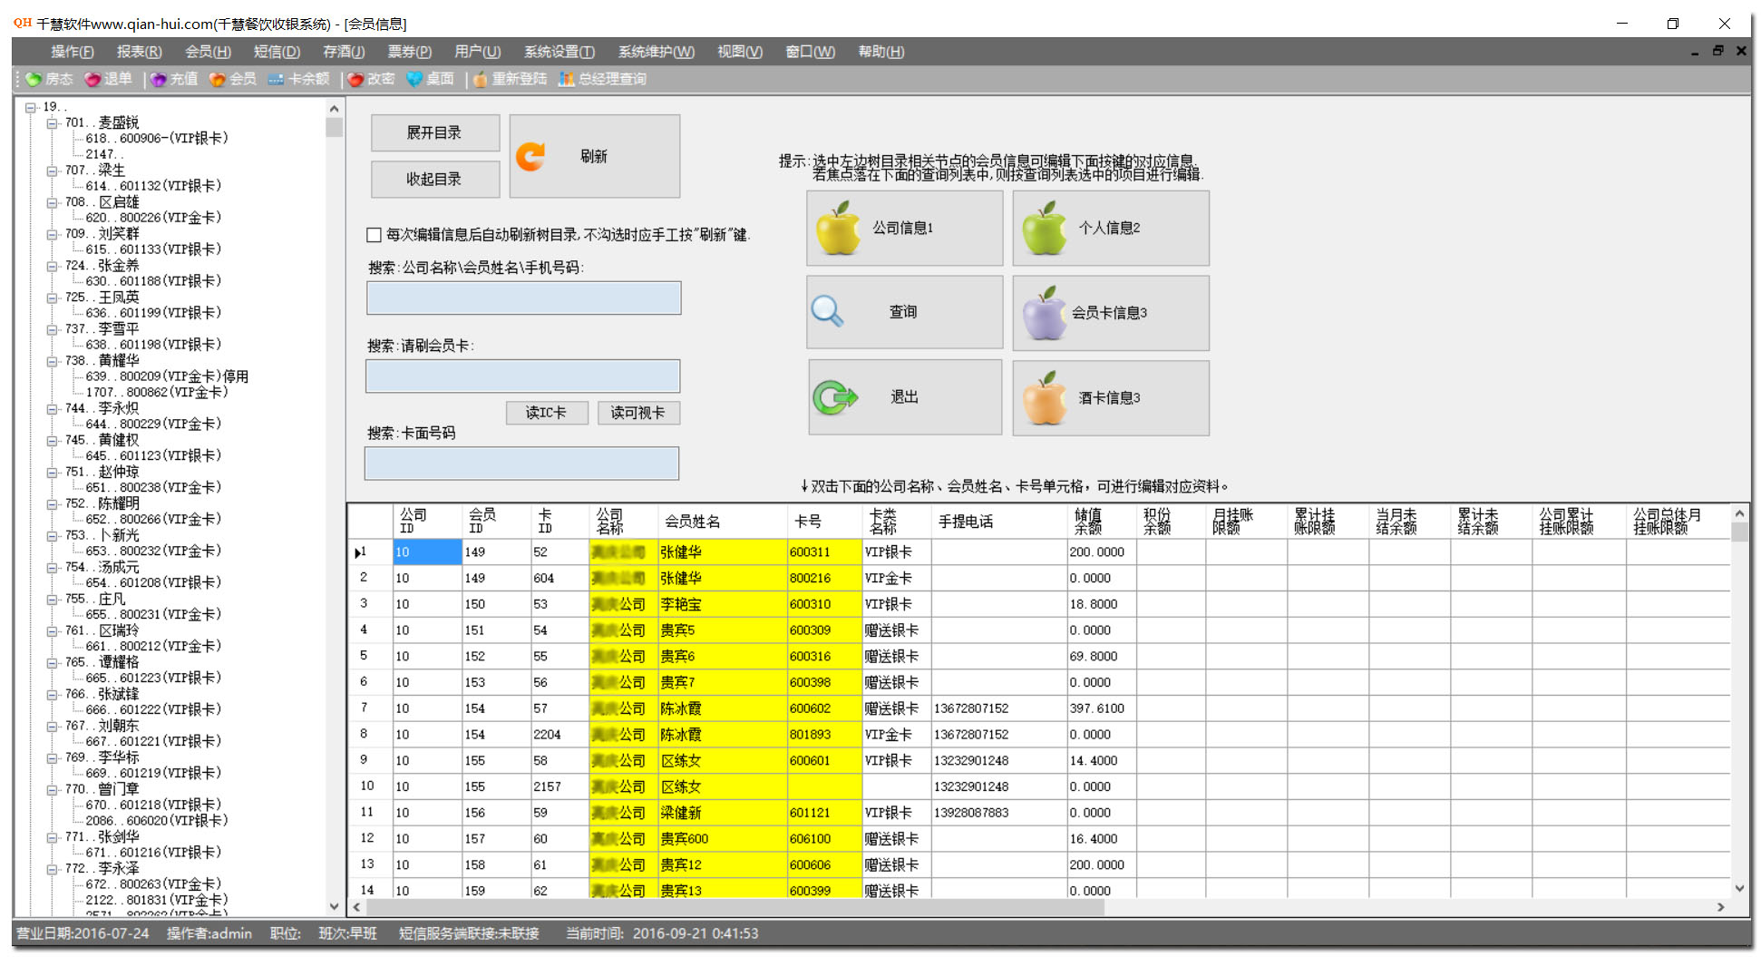Image resolution: width=1761 pixels, height=957 pixels.
Task: Open the 会员(H) menu
Action: (208, 52)
